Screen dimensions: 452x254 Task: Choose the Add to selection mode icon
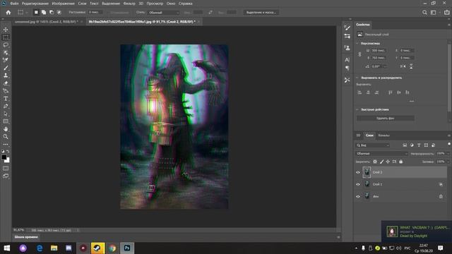[44, 13]
